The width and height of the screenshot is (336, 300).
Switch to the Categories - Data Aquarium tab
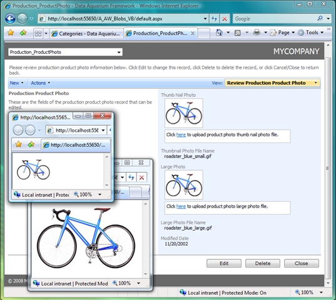click(x=86, y=34)
